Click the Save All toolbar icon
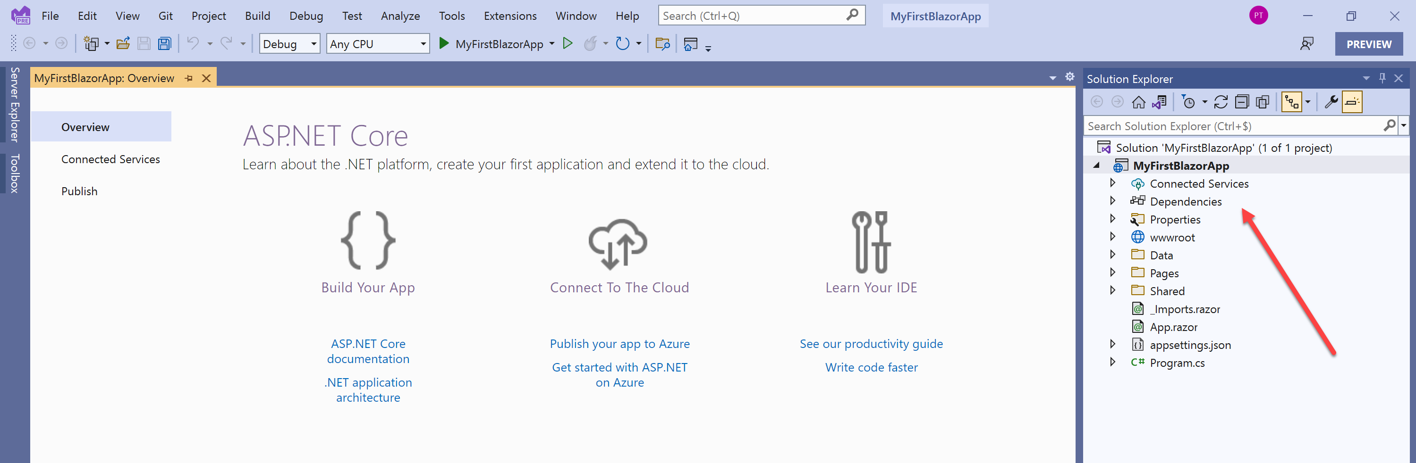 (164, 44)
